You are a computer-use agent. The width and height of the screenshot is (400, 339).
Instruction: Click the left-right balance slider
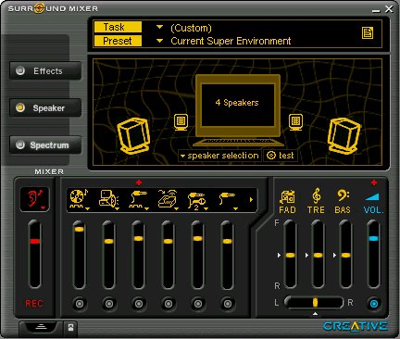314,302
